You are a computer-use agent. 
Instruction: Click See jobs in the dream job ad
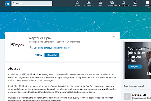pos(135,67)
